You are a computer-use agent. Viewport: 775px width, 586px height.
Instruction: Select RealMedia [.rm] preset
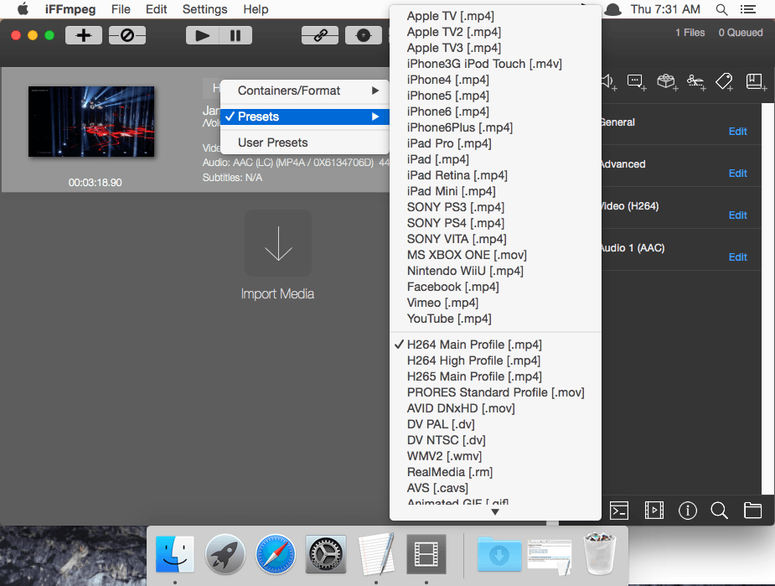pos(495,472)
